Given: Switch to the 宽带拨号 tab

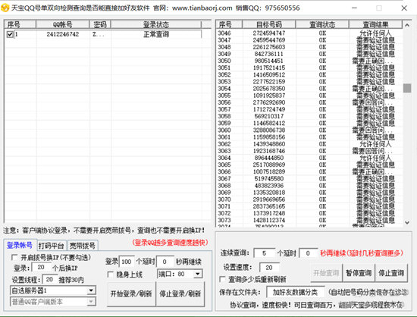Looking at the screenshot, I should (x=83, y=246).
